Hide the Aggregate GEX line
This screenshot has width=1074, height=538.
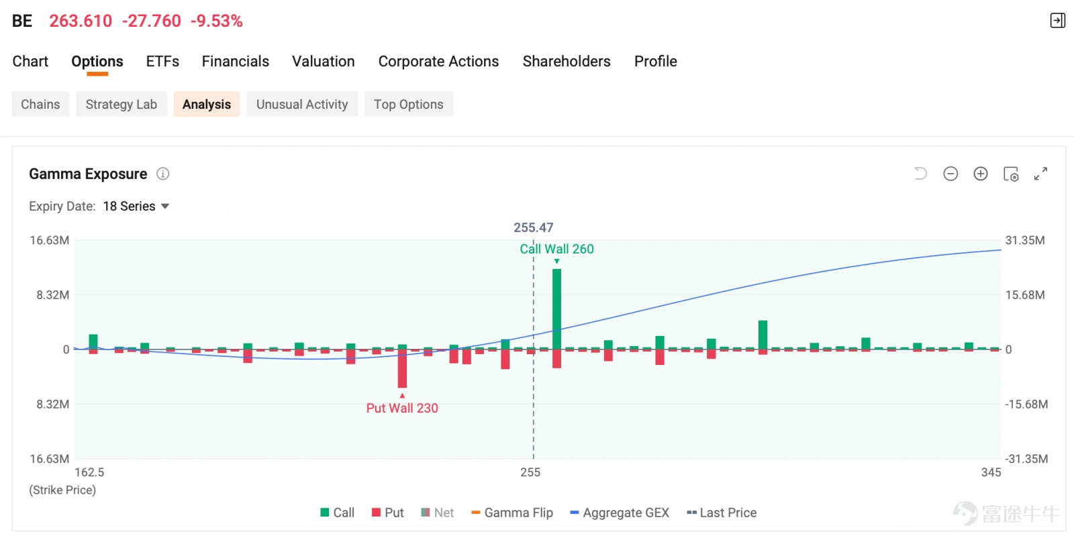click(x=620, y=513)
